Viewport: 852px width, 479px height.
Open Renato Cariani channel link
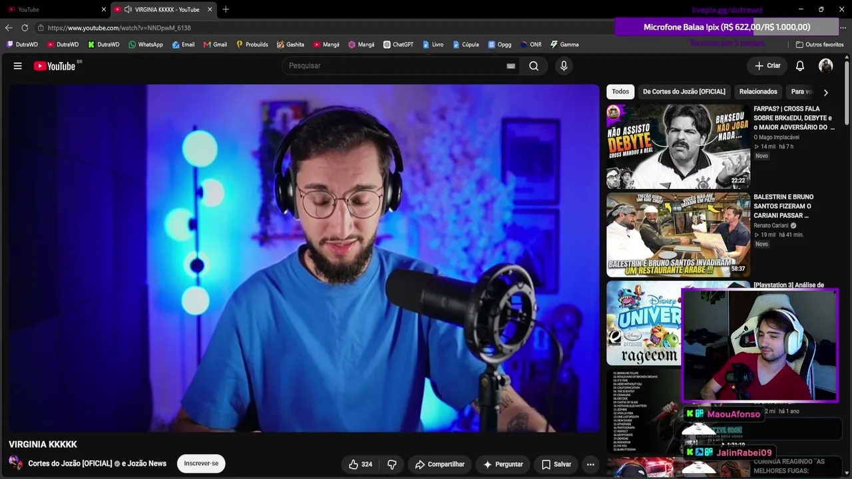click(771, 226)
